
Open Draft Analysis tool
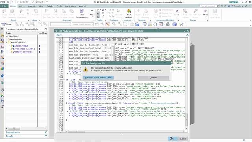click(129, 13)
